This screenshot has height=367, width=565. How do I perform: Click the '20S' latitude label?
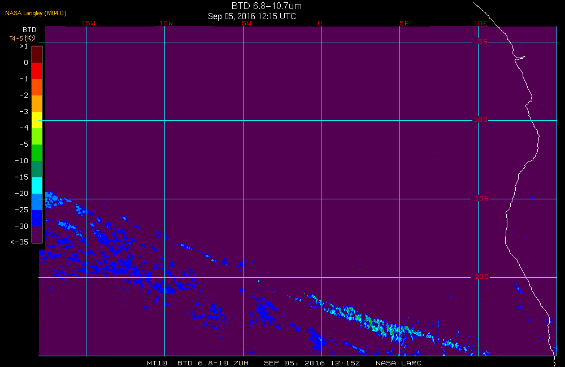(482, 277)
